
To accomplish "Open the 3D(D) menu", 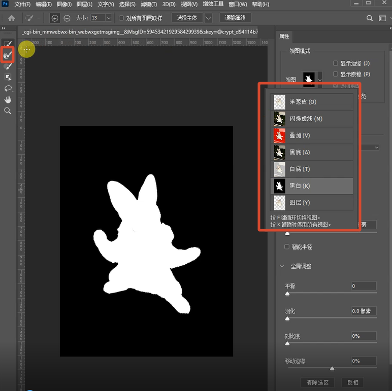I will (x=169, y=4).
